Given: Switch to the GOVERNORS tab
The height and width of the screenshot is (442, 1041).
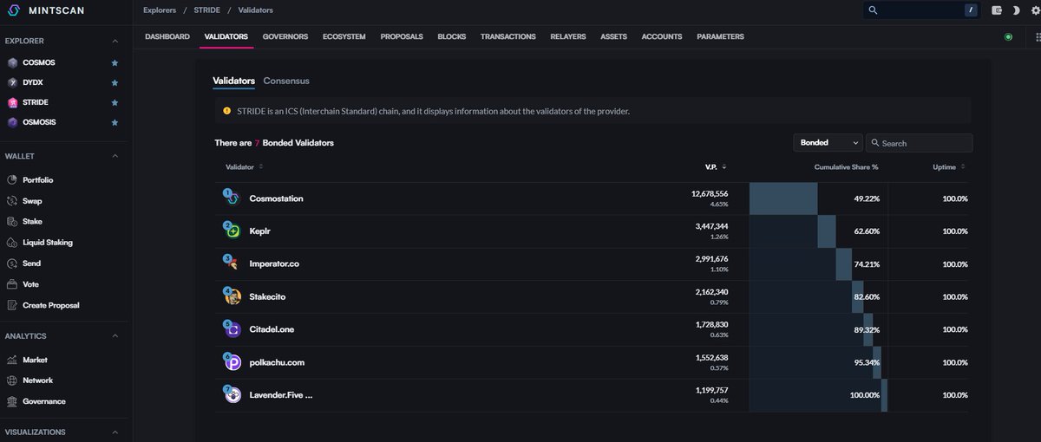Looking at the screenshot, I should tap(285, 37).
